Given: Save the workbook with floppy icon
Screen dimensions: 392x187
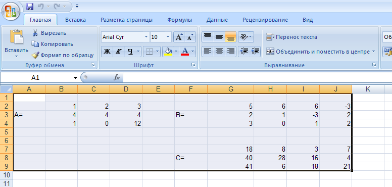Looking at the screenshot, I should (30, 6).
